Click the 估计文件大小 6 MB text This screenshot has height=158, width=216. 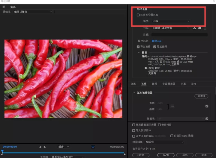click(x=144, y=149)
